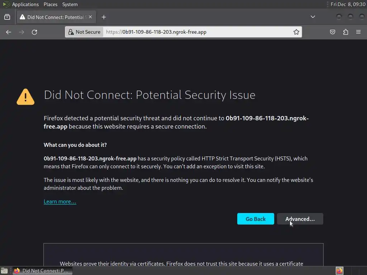
Task: Open a new tab
Action: pyautogui.click(x=104, y=17)
